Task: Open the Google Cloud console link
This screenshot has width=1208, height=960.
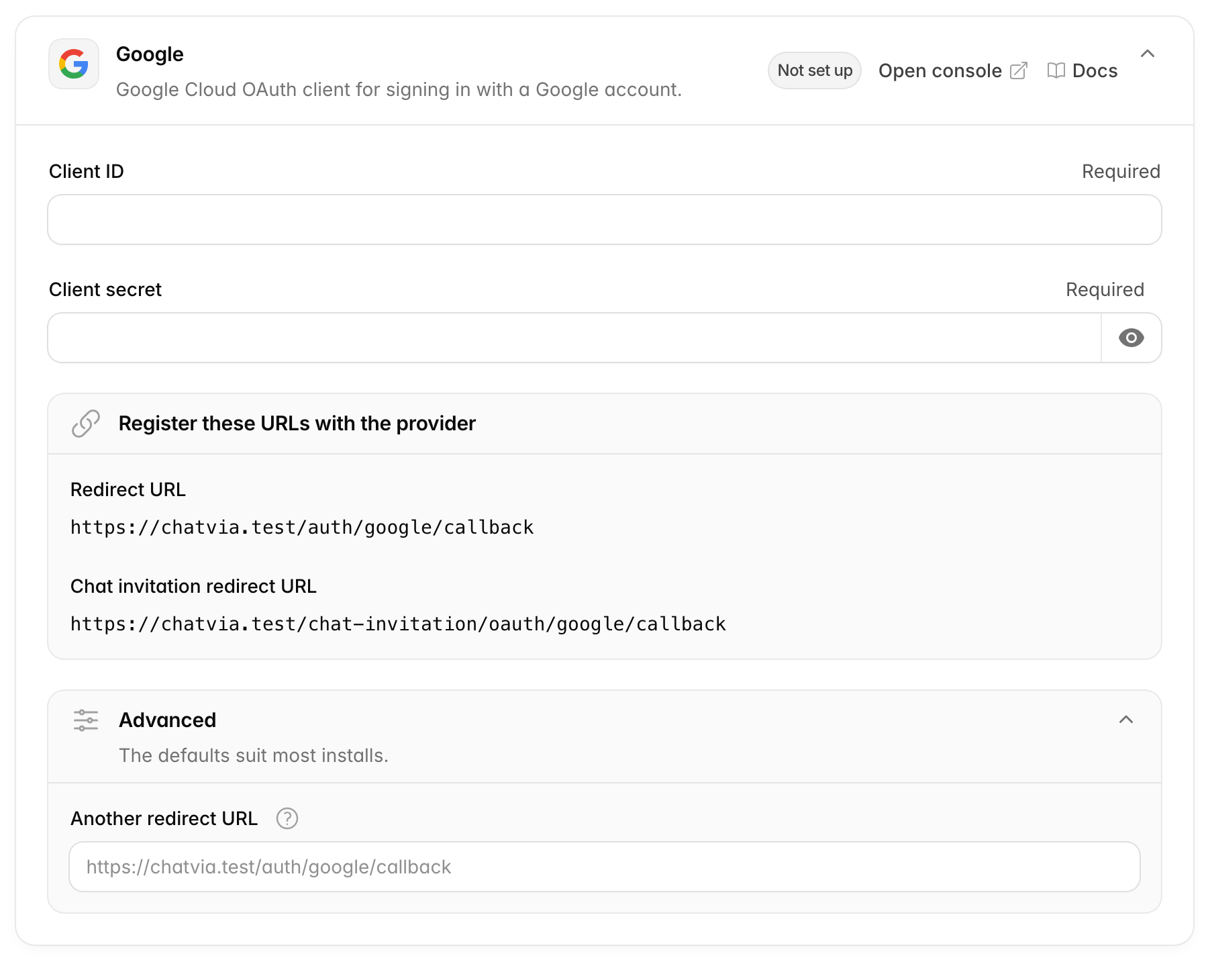Action: tap(952, 70)
